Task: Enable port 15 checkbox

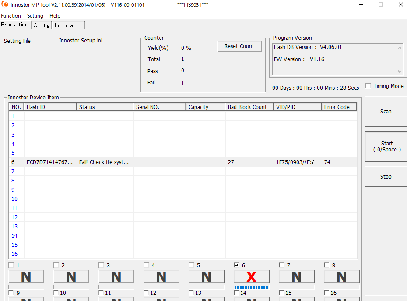Action: 281,293
